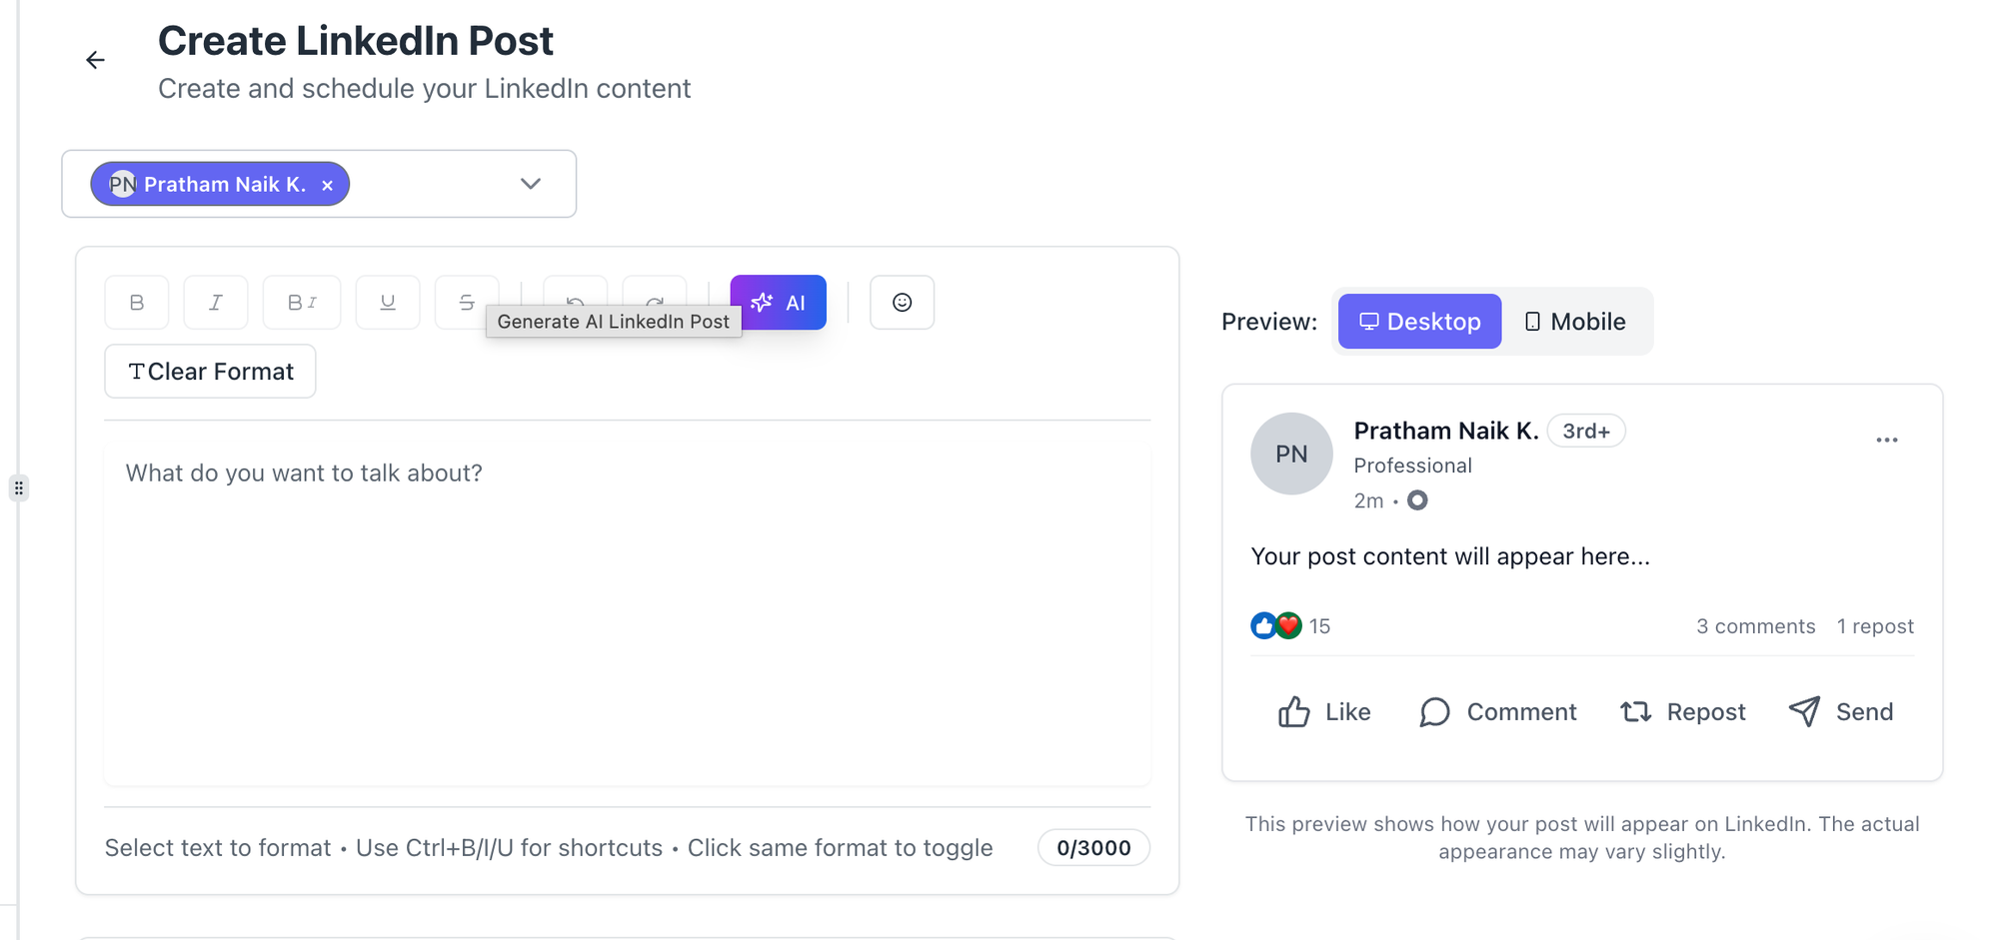
Task: Toggle strikethrough formatting button
Action: pos(466,300)
